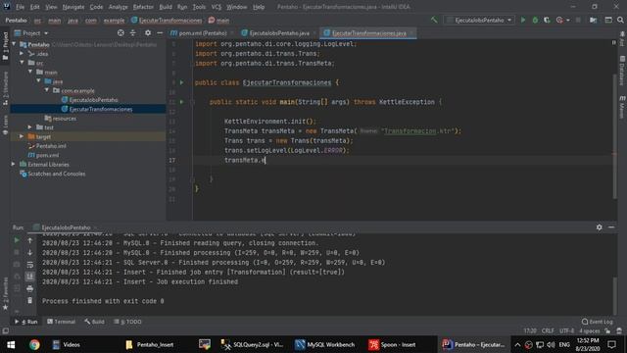Click the Run console vertical scrollbar
Image resolution: width=627 pixels, height=353 pixels.
point(614,295)
